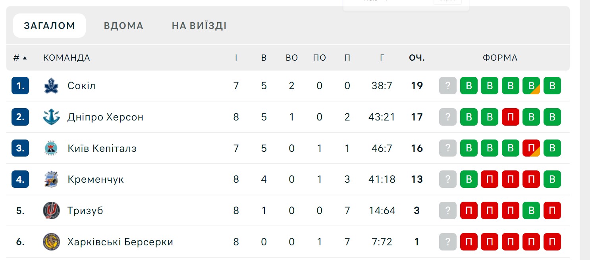Sort standings by Г goals column
The height and width of the screenshot is (260, 590).
tap(382, 58)
